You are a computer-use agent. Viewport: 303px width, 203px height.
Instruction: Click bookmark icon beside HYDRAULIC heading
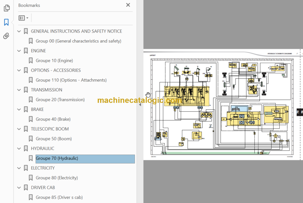(26, 148)
